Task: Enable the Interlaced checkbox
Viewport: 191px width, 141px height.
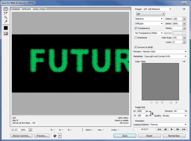Action: pyautogui.click(x=136, y=38)
